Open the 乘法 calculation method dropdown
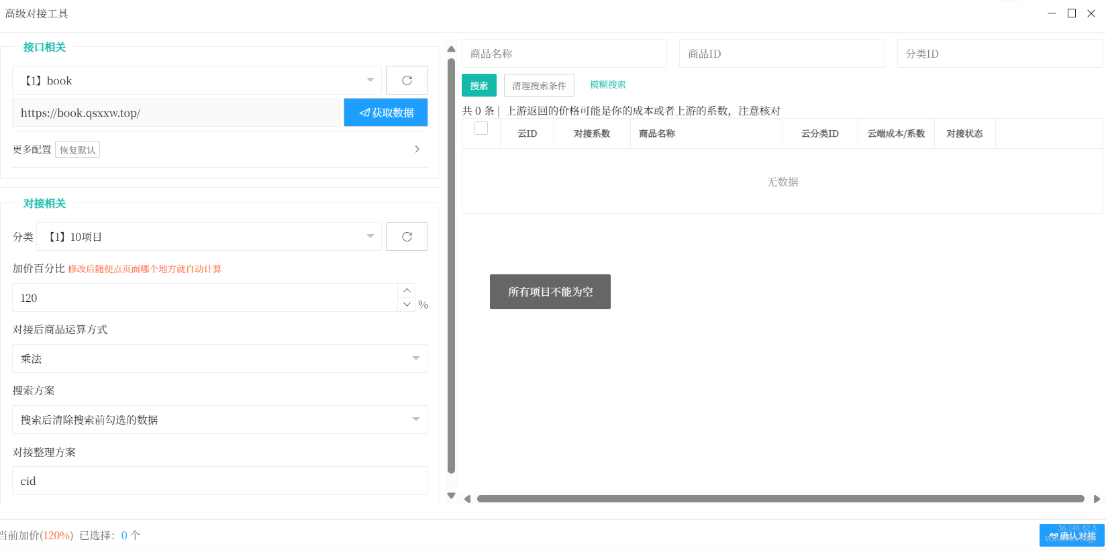1106x550 pixels. coord(220,359)
